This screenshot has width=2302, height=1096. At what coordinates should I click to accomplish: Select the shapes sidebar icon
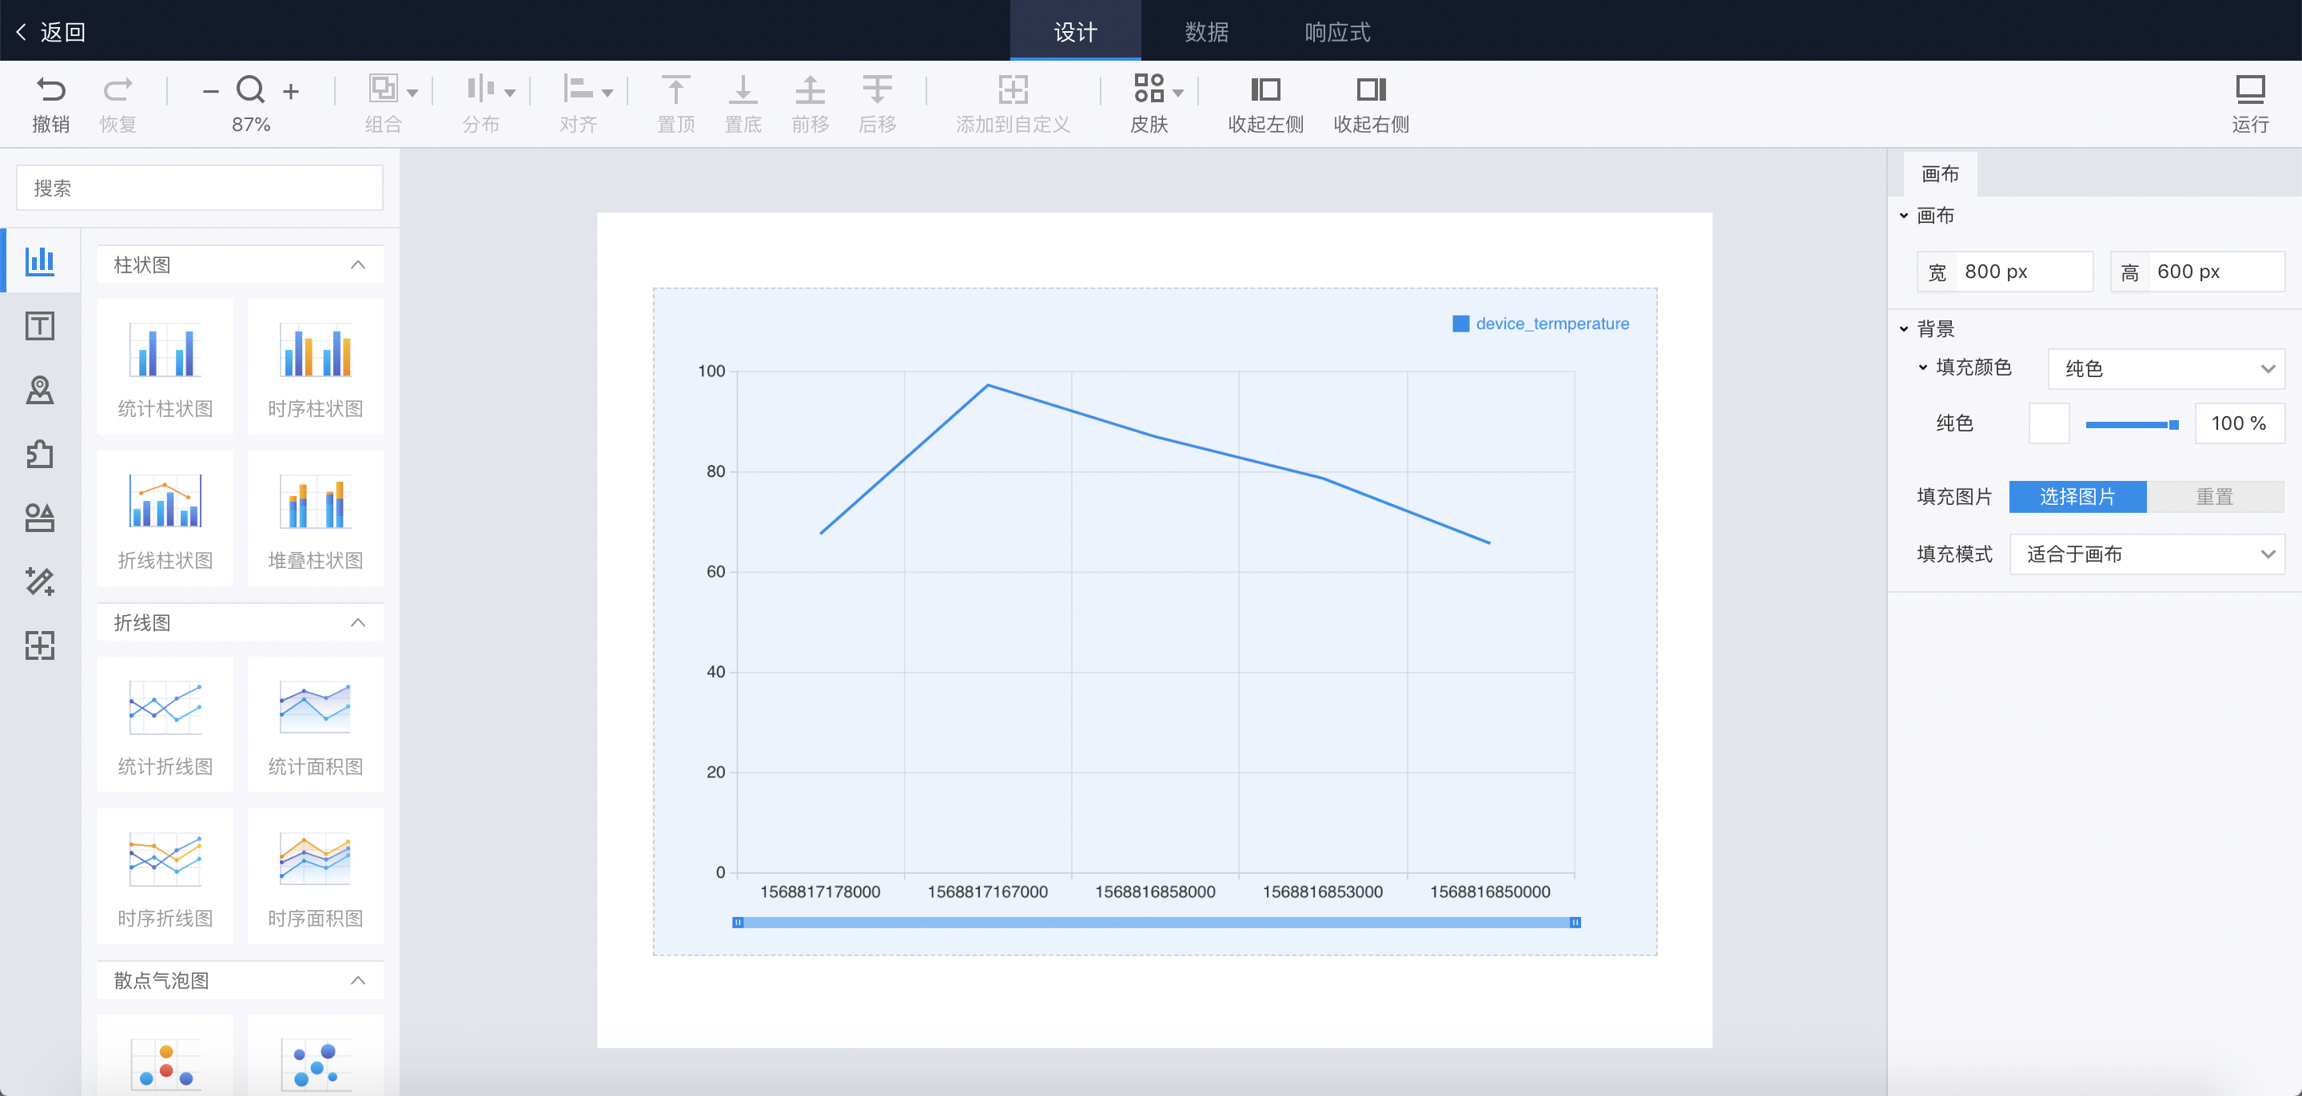40,517
